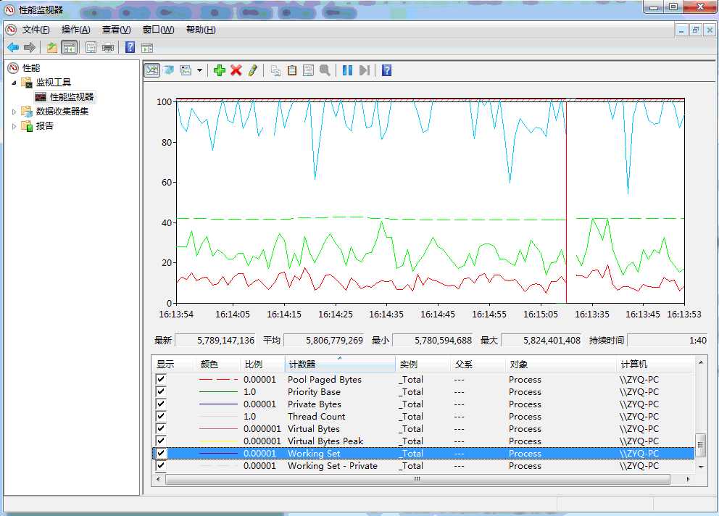Select Virtual Bytes Peak counter row
Screen dimensions: 719x516
click(x=423, y=441)
